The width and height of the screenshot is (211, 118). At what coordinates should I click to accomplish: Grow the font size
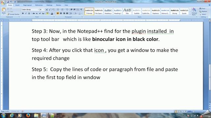[47, 10]
